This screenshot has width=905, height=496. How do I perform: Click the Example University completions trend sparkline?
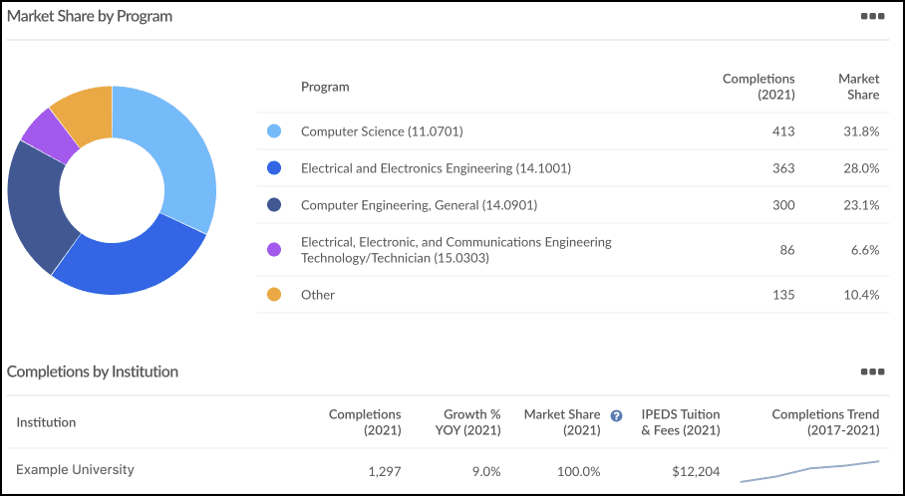tap(809, 471)
